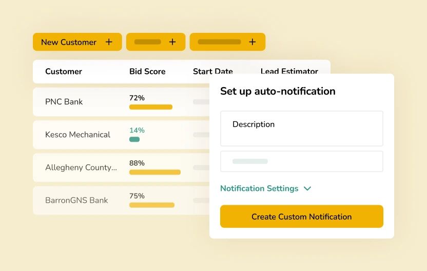
Task: Sort by the Customer column header
Action: [64, 71]
